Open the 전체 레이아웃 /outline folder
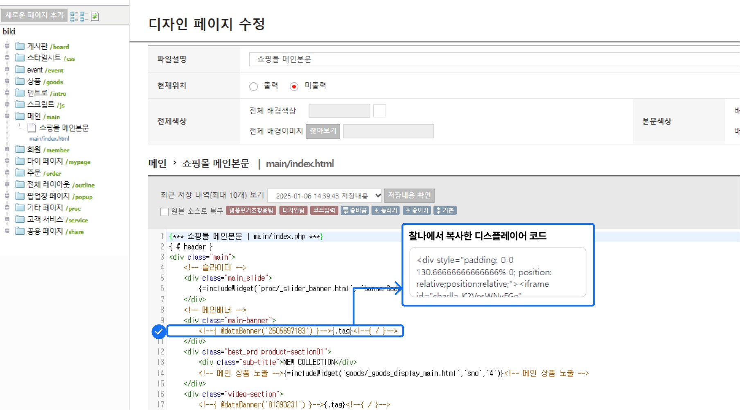 pyautogui.click(x=61, y=185)
